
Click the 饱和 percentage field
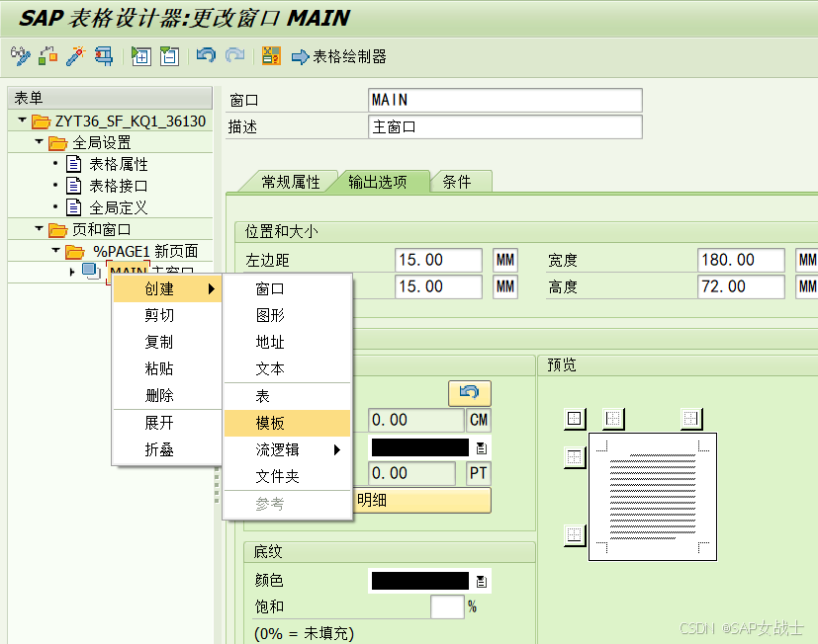point(447,606)
